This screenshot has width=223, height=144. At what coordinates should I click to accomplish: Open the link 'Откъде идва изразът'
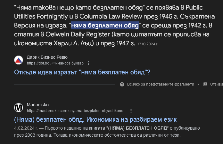click(x=82, y=72)
